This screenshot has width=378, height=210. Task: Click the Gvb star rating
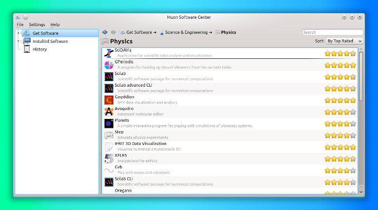(x=340, y=171)
